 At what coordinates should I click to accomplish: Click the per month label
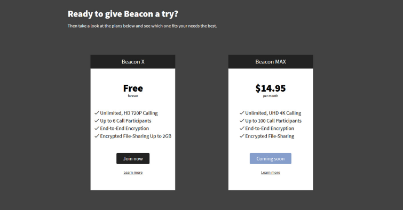pos(271,96)
